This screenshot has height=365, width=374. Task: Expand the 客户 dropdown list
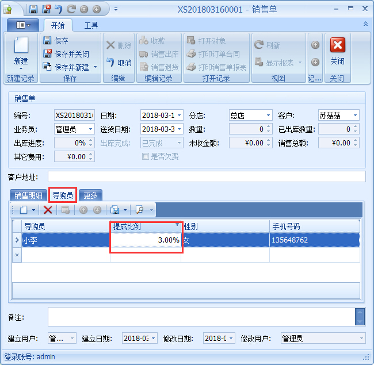[355, 116]
